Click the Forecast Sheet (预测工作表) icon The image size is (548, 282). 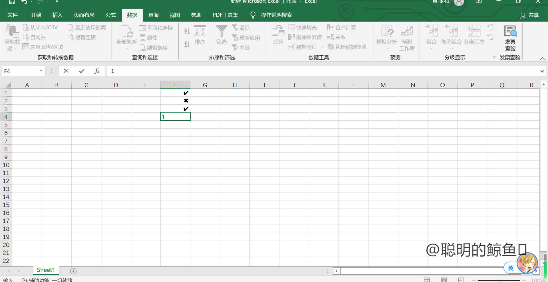[407, 31]
